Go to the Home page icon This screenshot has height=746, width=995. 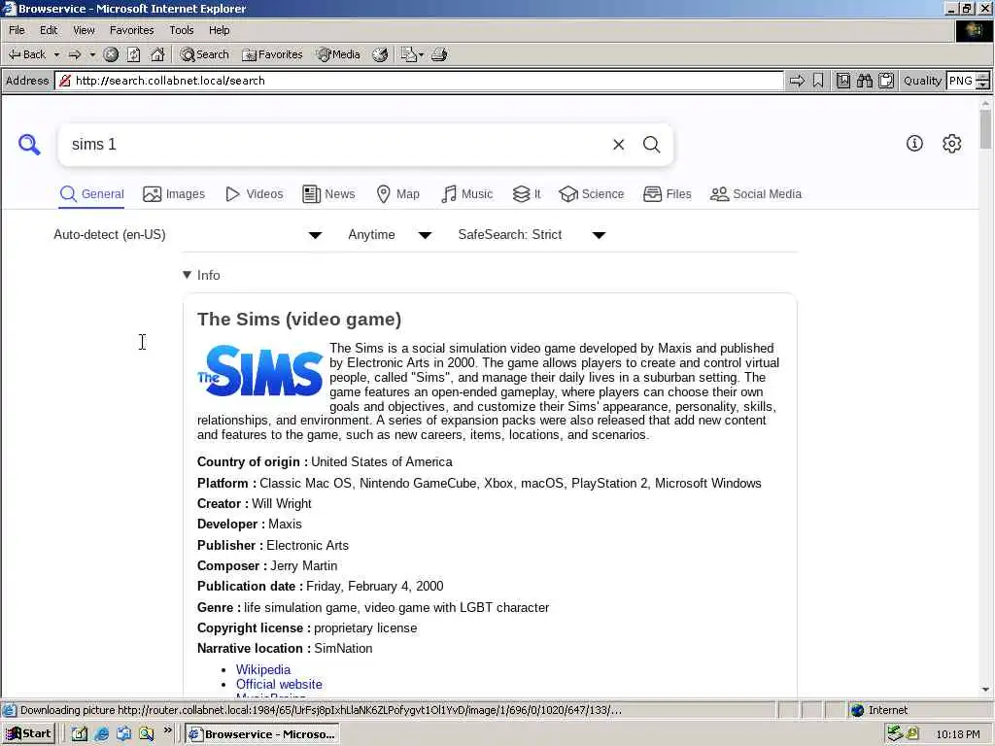(157, 54)
